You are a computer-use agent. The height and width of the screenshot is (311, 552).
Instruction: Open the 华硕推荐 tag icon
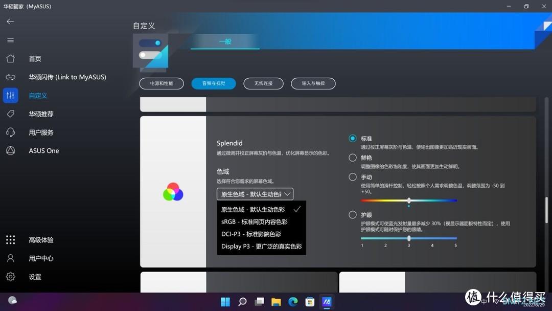pyautogui.click(x=11, y=114)
